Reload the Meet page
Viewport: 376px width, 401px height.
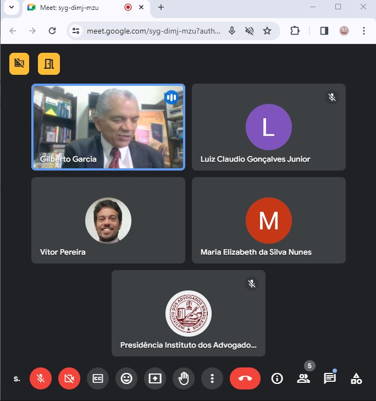52,31
